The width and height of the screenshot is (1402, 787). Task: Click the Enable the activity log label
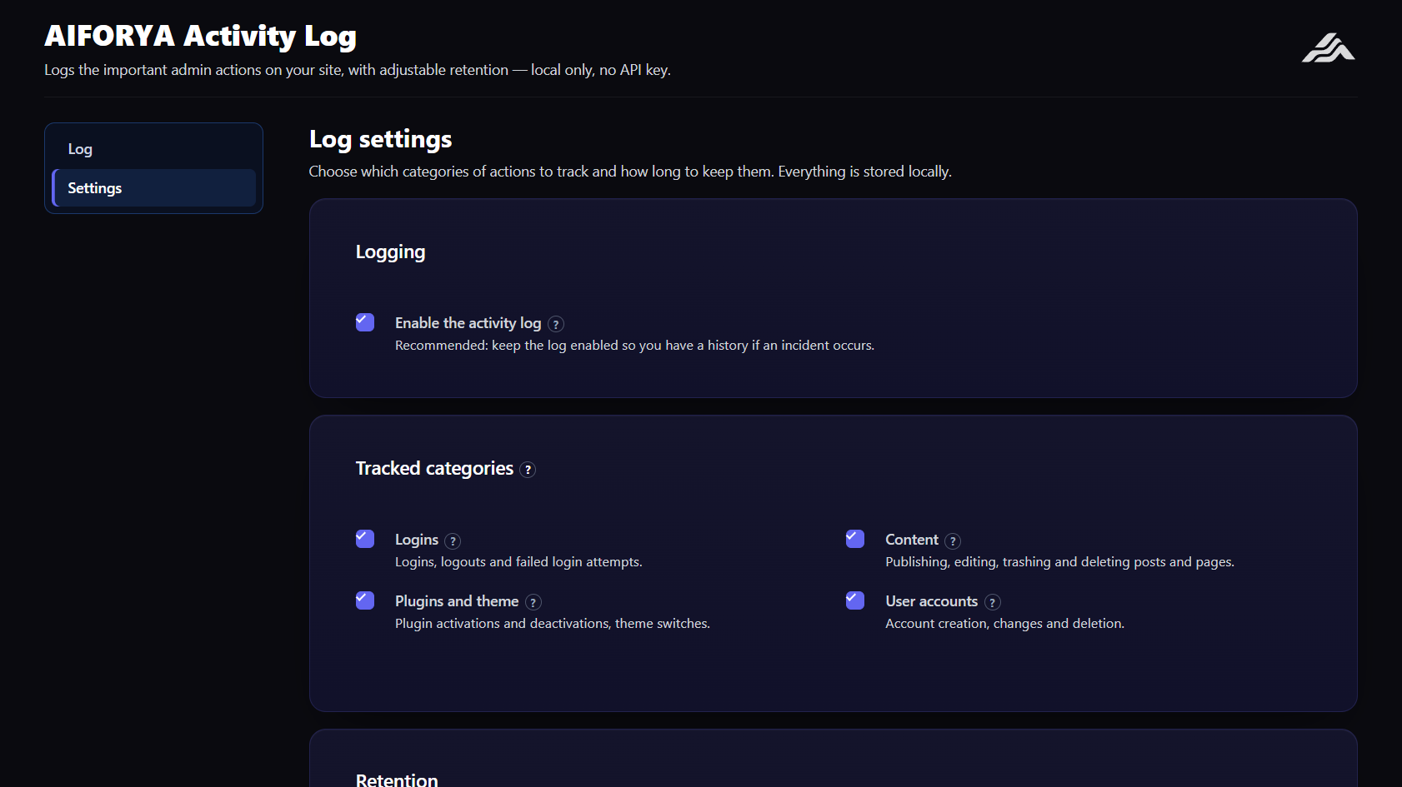pos(468,323)
